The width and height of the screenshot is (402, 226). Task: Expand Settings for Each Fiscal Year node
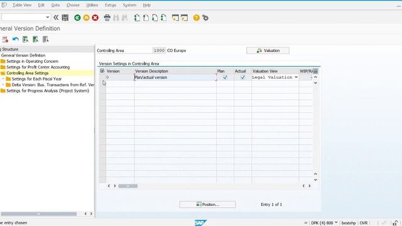point(3,79)
